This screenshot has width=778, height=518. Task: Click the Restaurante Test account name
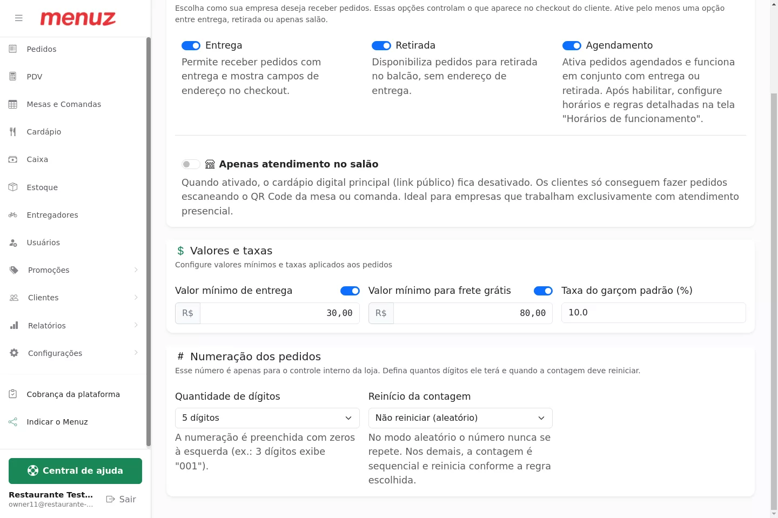(x=51, y=495)
